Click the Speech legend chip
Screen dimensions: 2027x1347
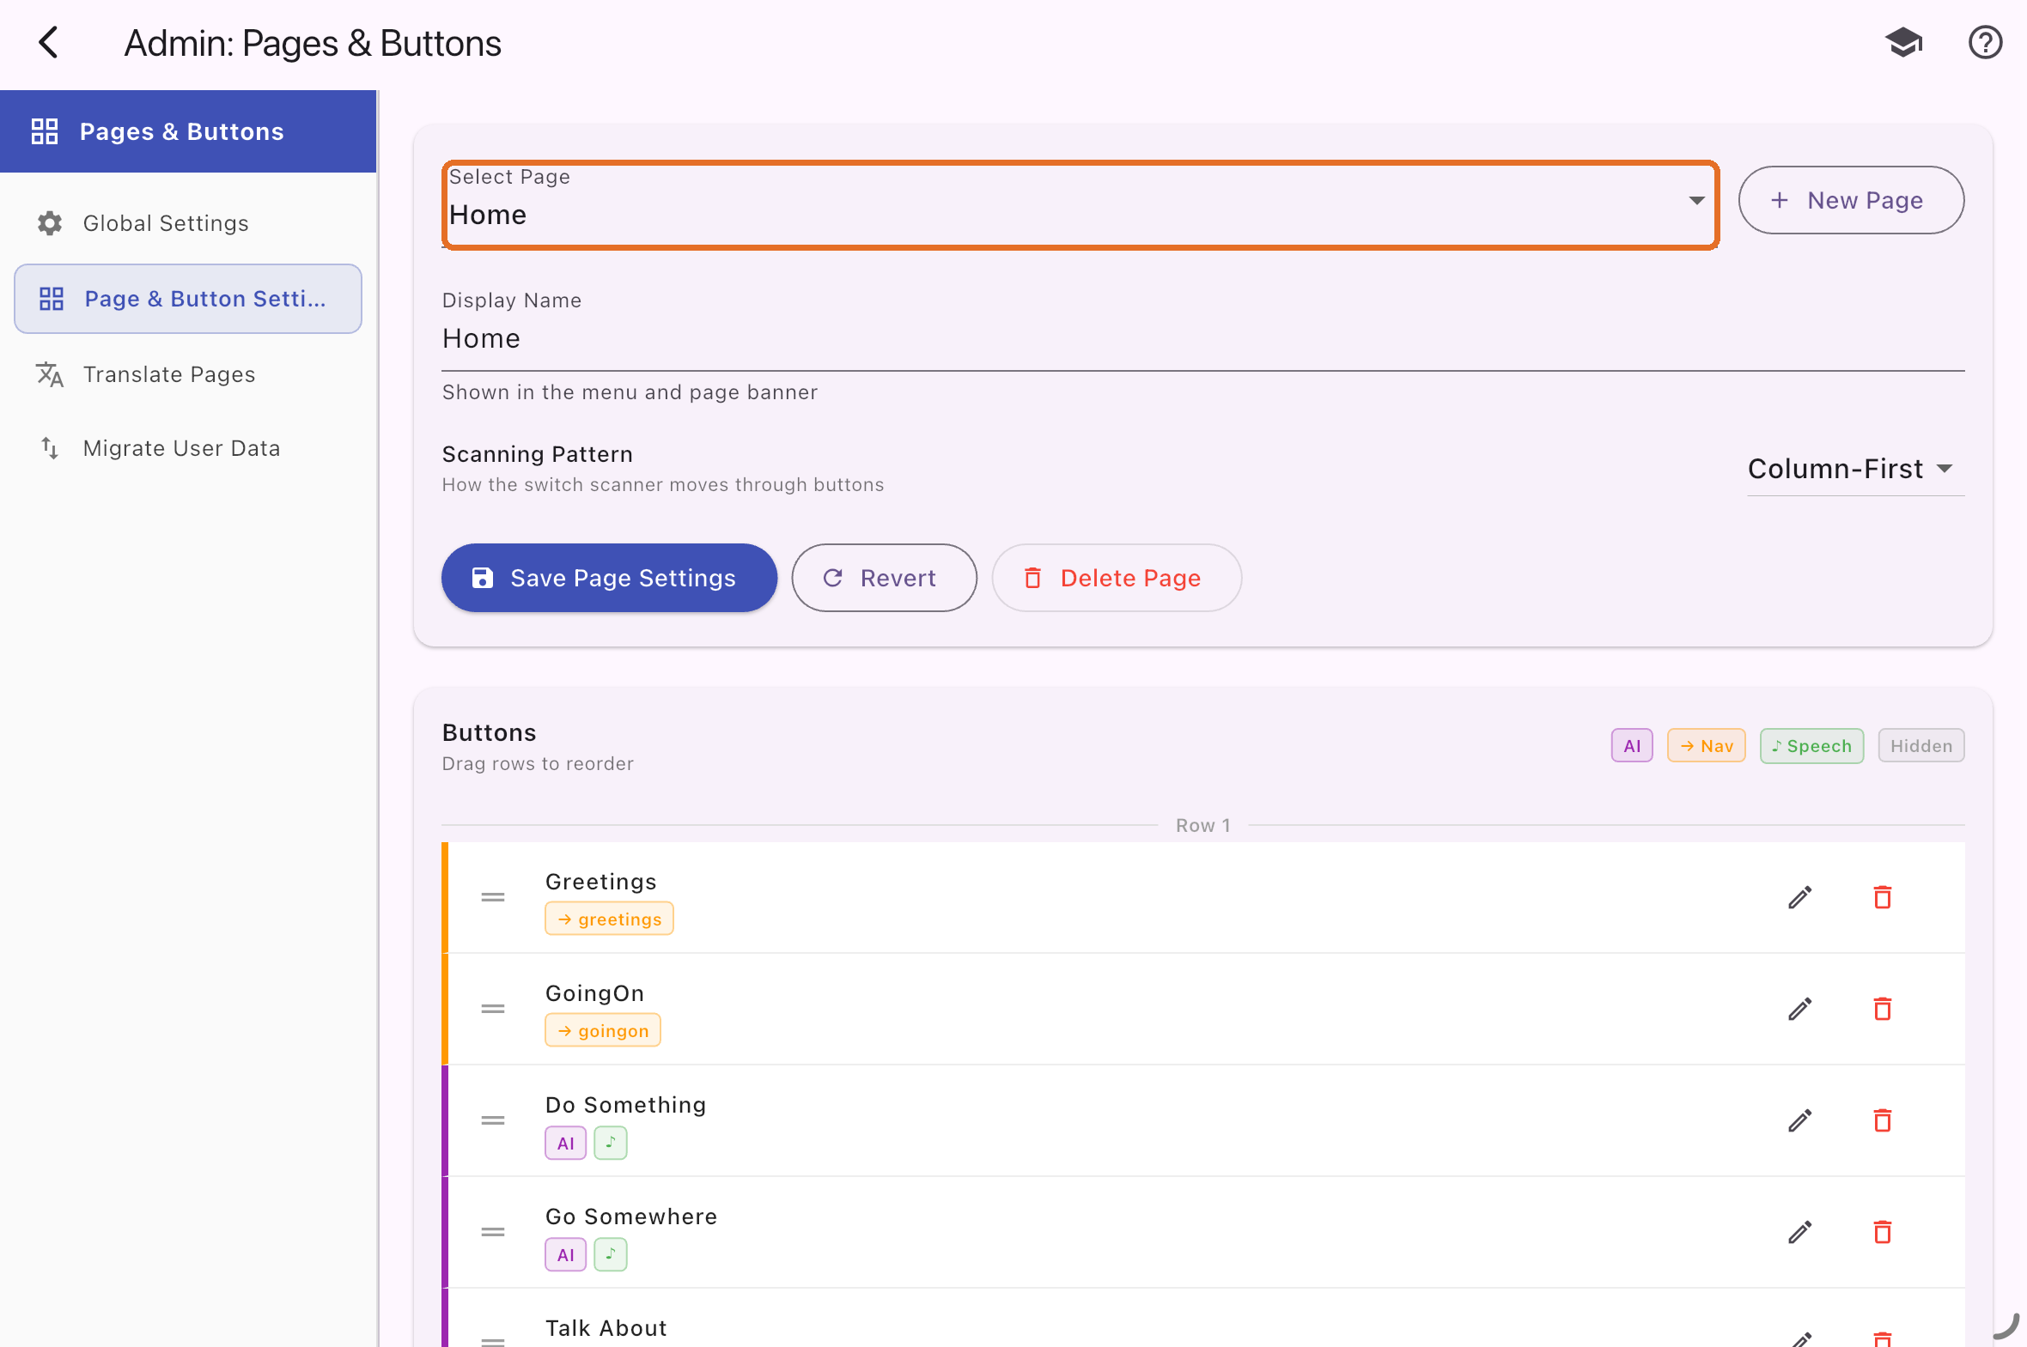(1811, 746)
